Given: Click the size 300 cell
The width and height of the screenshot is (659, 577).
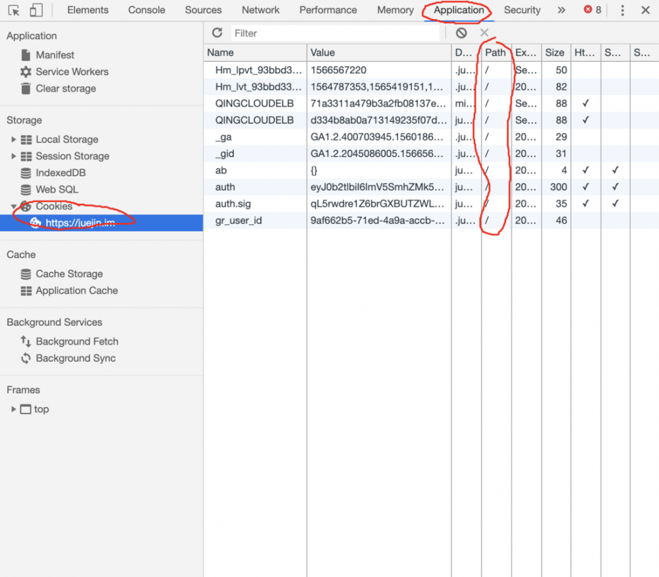Looking at the screenshot, I should [x=559, y=187].
